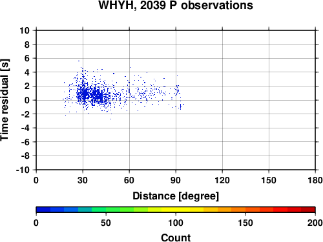
Task: Click the x-axis tick label 90
Action: (176, 180)
